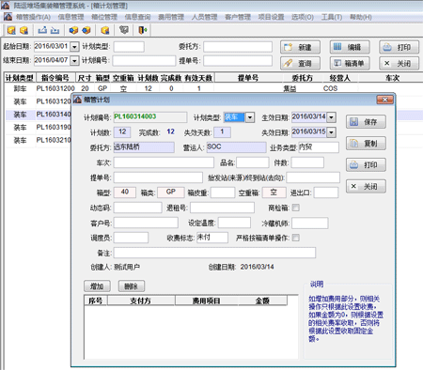Click the first yellow container toolbar icon
This screenshot has height=370, width=423.
11,30
